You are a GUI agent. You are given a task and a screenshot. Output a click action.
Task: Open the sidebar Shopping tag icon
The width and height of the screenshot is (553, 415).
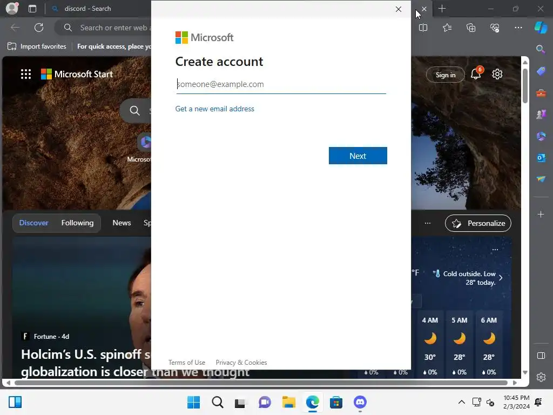(x=541, y=71)
